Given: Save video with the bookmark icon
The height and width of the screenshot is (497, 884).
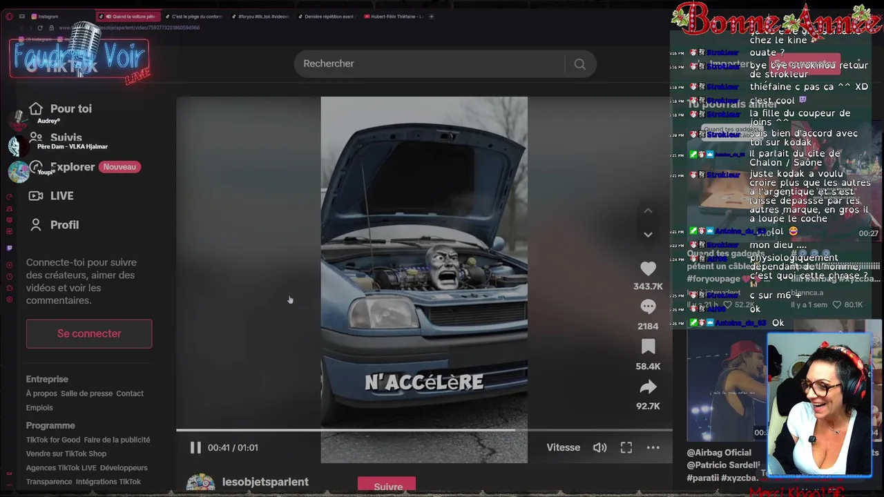Looking at the screenshot, I should tap(648, 347).
